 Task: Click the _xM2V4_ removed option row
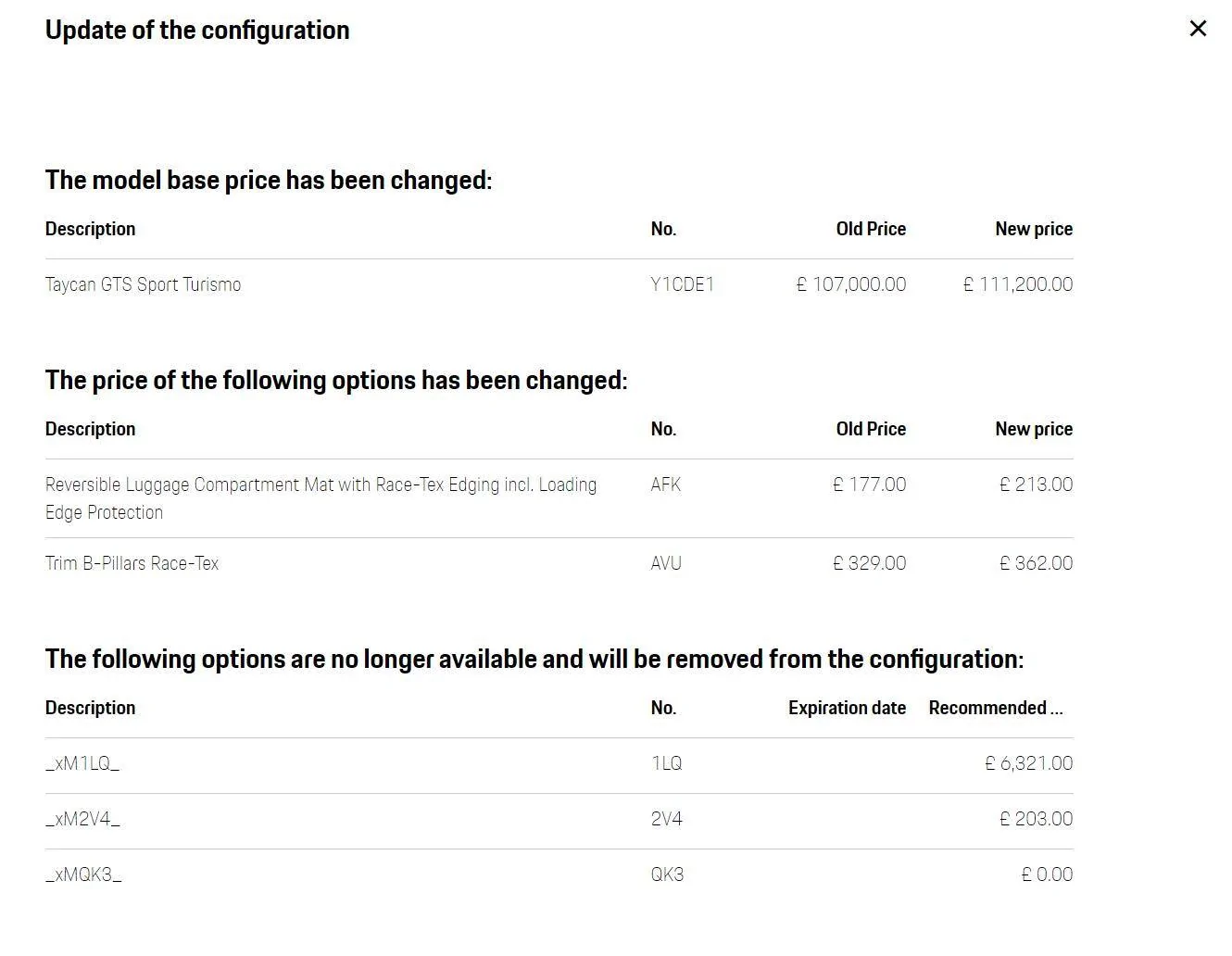coord(559,819)
